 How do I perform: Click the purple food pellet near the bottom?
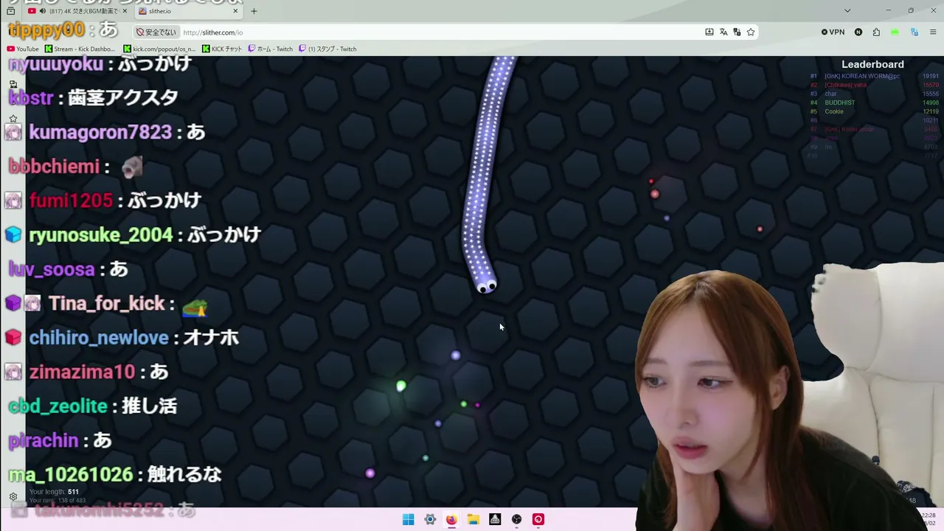click(370, 473)
